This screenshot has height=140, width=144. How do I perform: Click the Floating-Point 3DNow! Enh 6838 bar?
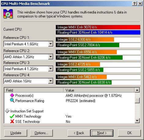[x=84, y=82]
